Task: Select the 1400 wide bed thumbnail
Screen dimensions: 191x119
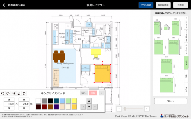Action: click(x=174, y=47)
